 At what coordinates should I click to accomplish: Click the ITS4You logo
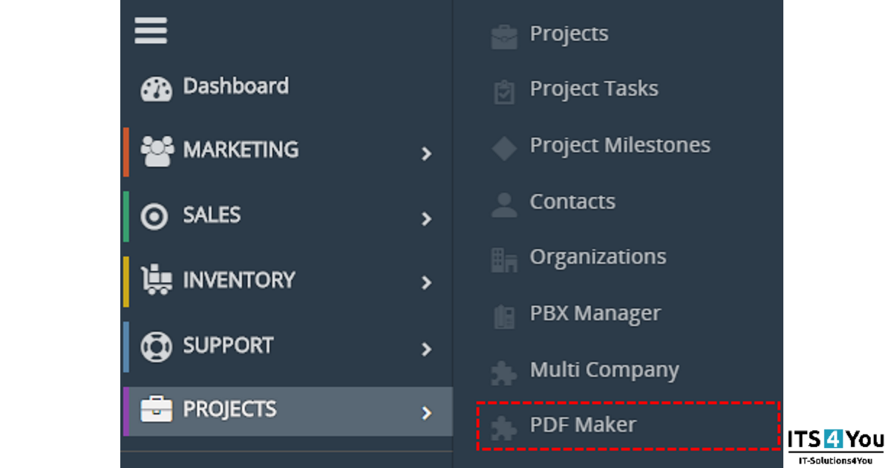[x=836, y=446]
